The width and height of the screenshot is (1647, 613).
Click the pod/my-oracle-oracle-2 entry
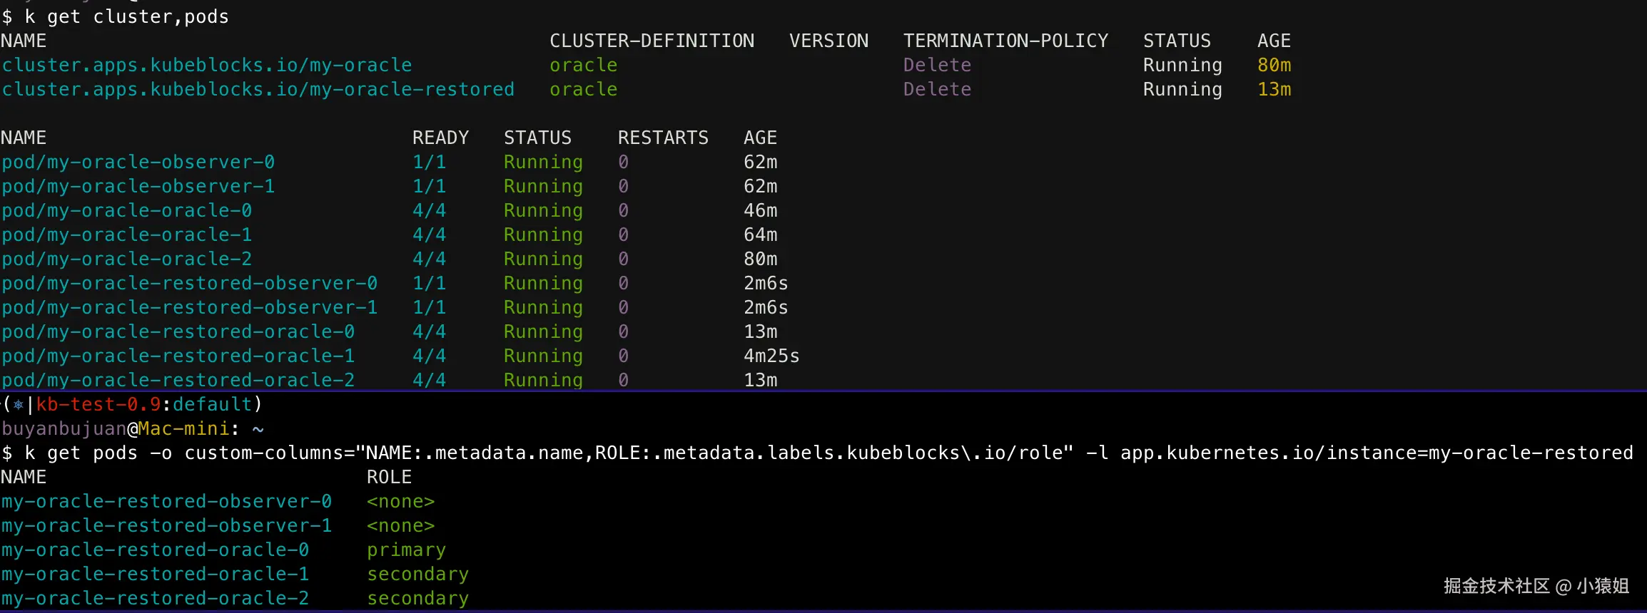(x=126, y=259)
